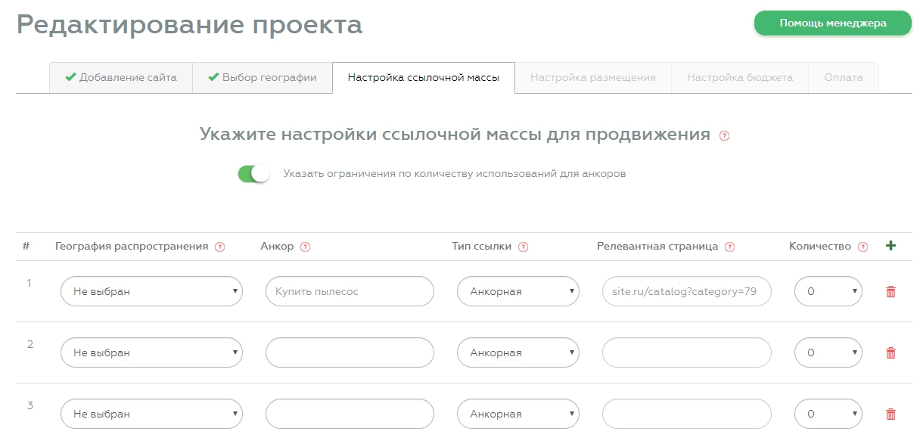This screenshot has width=920, height=444.
Task: Toggle the anchor usage limits switch
Action: tap(253, 174)
